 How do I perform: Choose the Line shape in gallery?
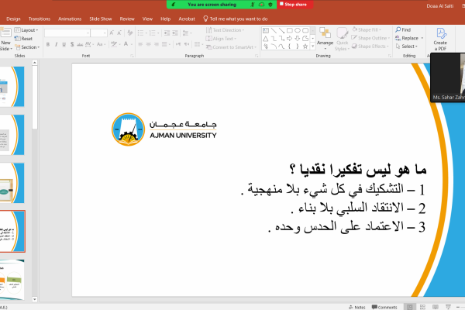tap(274, 30)
